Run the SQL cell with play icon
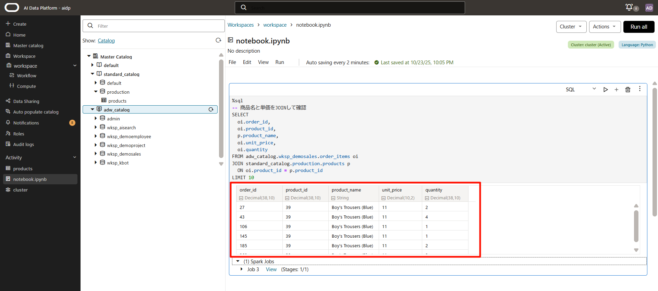This screenshot has height=291, width=658. (606, 90)
